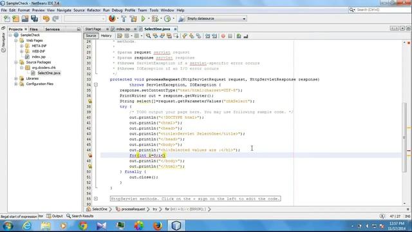Screen dimensions: 412x232
Task: Switch to the index.jsp editor tab
Action: coord(123,29)
